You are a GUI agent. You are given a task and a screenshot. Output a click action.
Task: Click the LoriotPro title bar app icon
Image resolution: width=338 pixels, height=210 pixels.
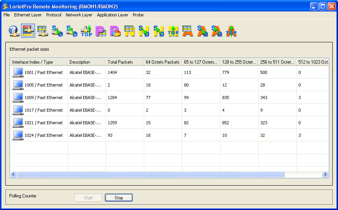(5, 6)
